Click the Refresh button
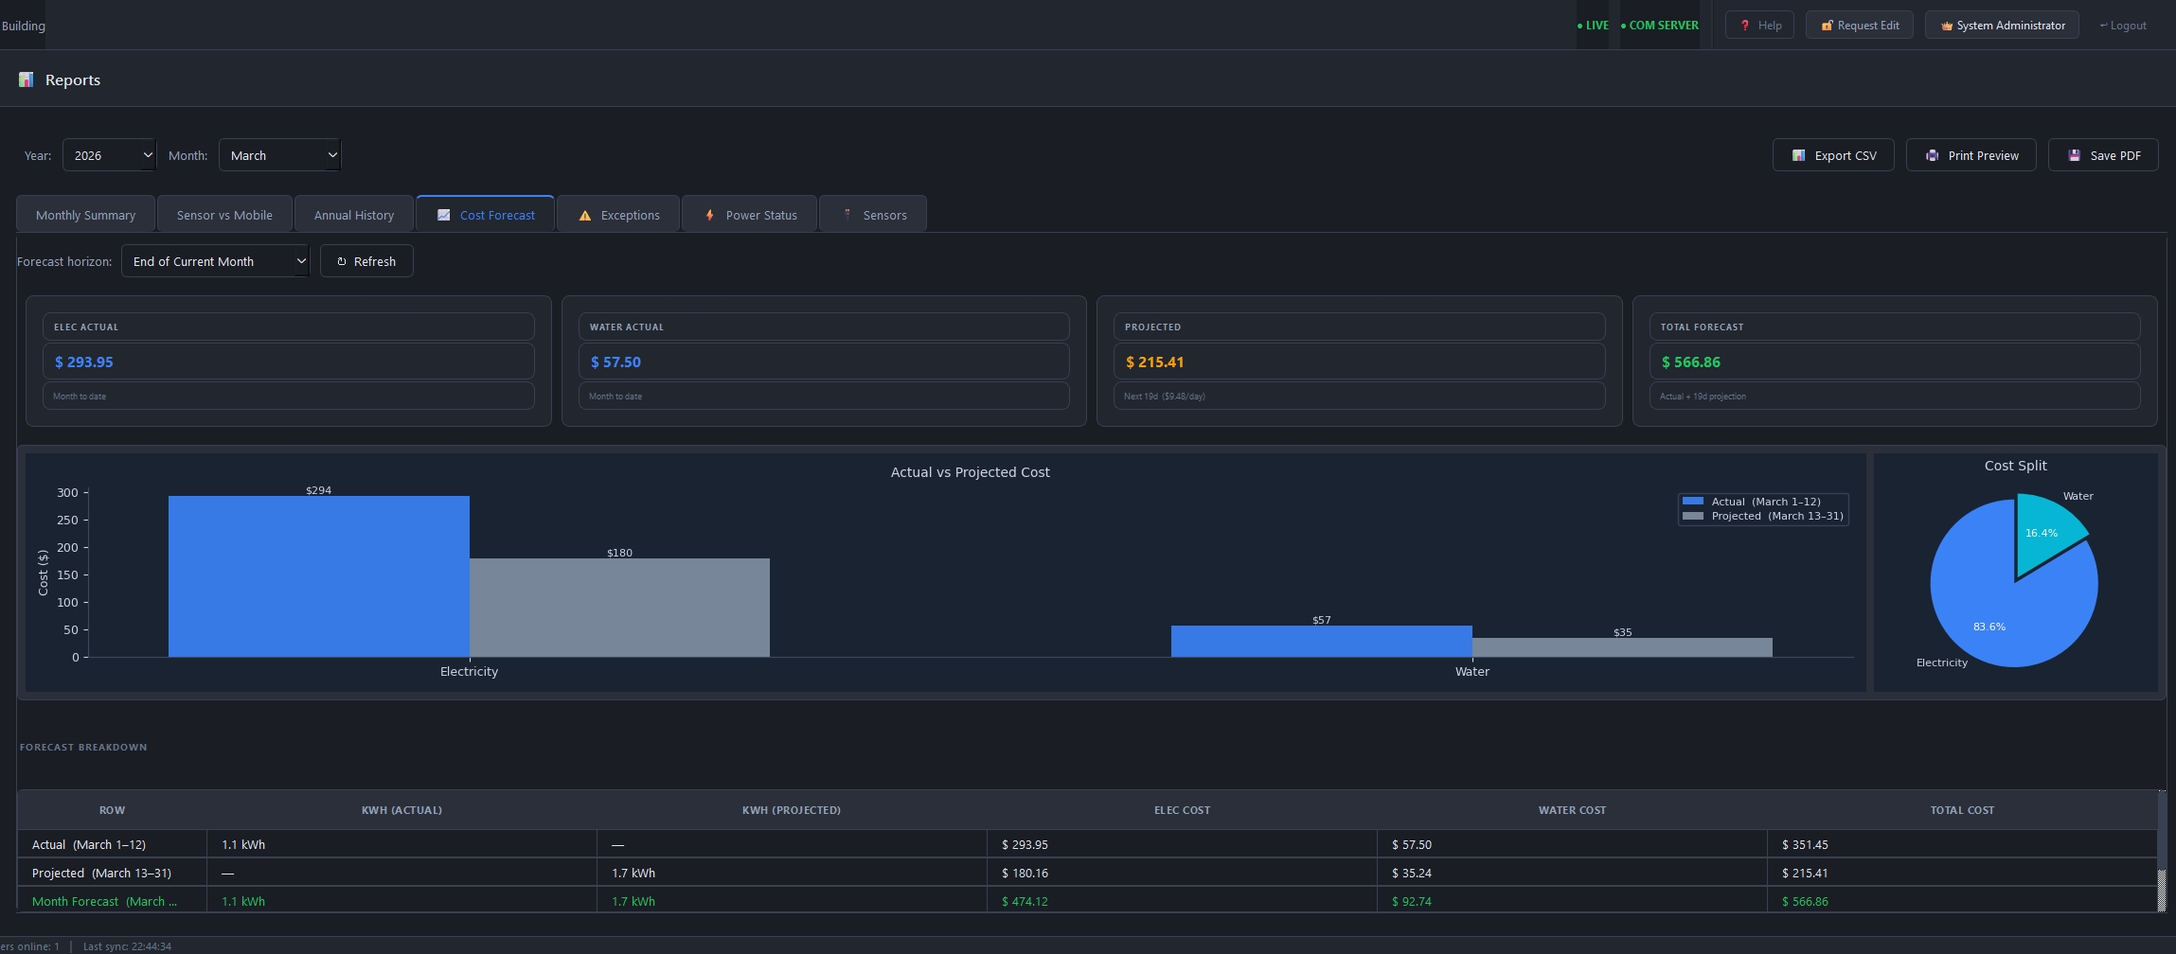 (x=366, y=261)
